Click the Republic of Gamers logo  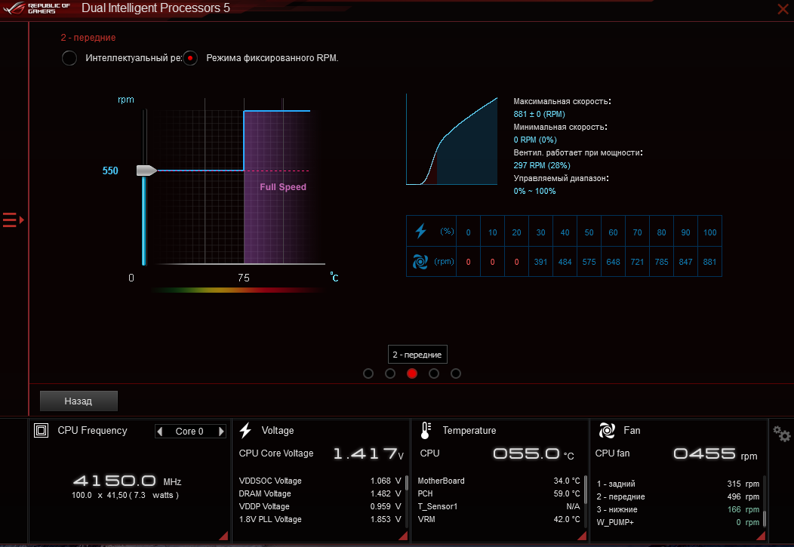(x=36, y=8)
